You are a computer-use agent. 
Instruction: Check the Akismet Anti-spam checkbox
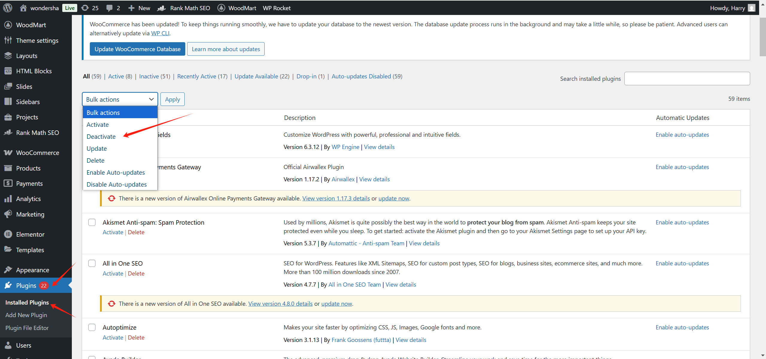pyautogui.click(x=92, y=222)
